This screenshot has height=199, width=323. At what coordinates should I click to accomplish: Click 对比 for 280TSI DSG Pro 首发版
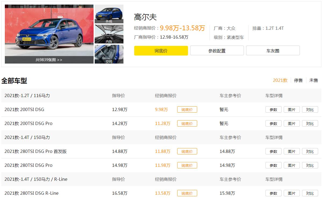pyautogui.click(x=310, y=151)
